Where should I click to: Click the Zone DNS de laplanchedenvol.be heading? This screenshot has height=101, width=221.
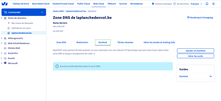pos(82,18)
